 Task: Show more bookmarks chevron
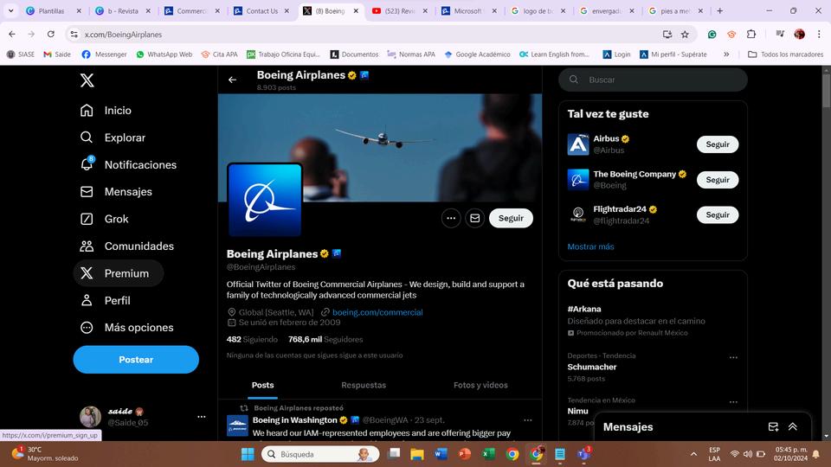726,54
